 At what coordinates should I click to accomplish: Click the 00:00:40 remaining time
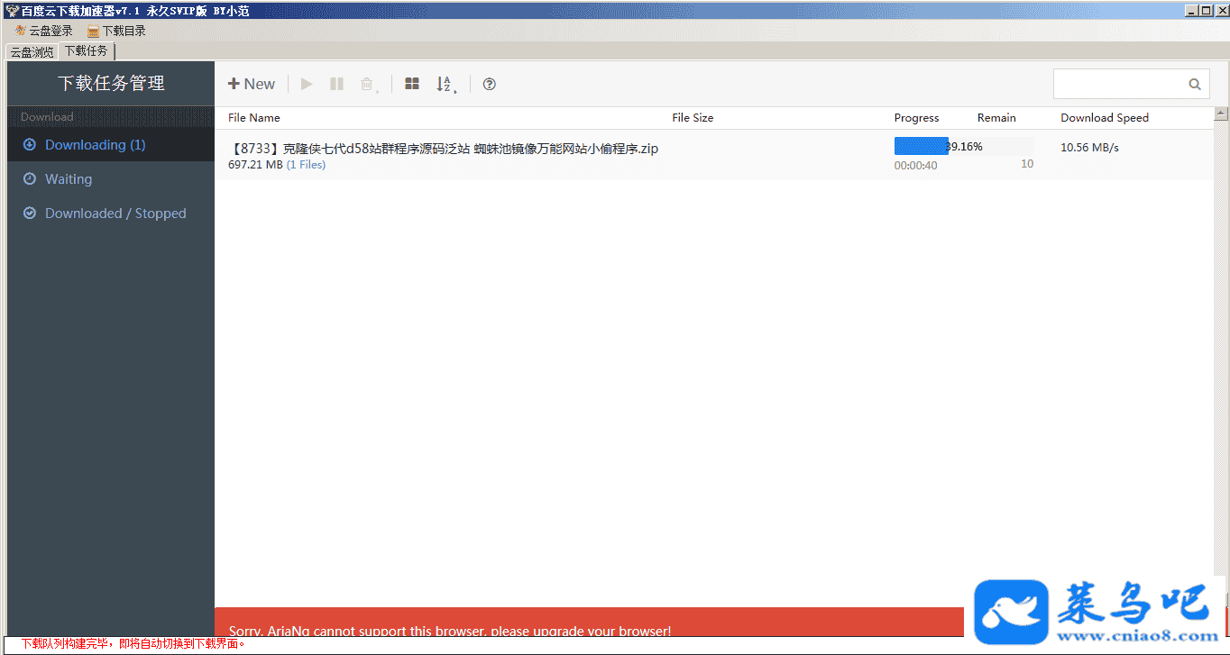[x=915, y=166]
